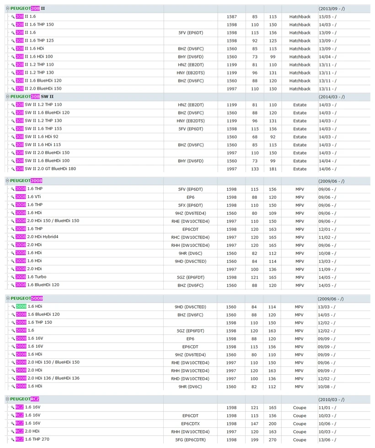This screenshot has height=448, width=375.
Task: Select the RHD (DW10CTED4) engine code cell
Action: point(190,378)
